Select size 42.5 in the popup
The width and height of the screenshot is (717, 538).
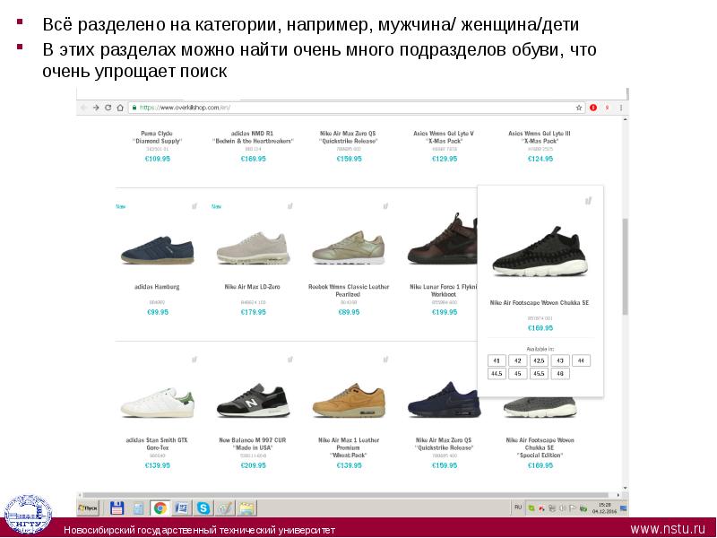point(539,360)
